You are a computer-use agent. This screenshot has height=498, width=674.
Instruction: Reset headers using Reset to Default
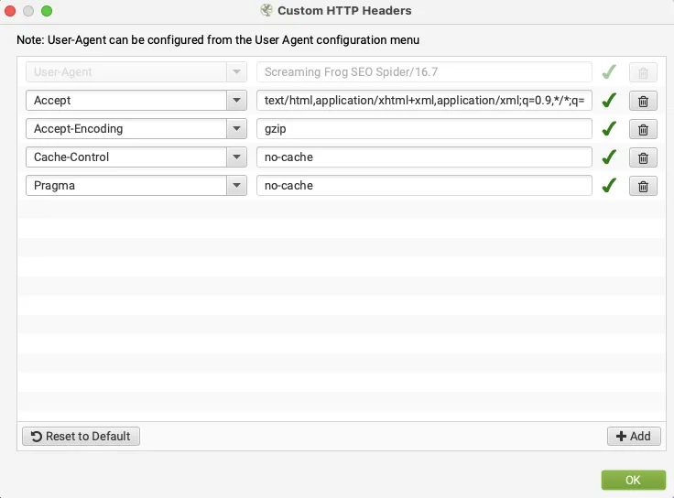(x=81, y=436)
